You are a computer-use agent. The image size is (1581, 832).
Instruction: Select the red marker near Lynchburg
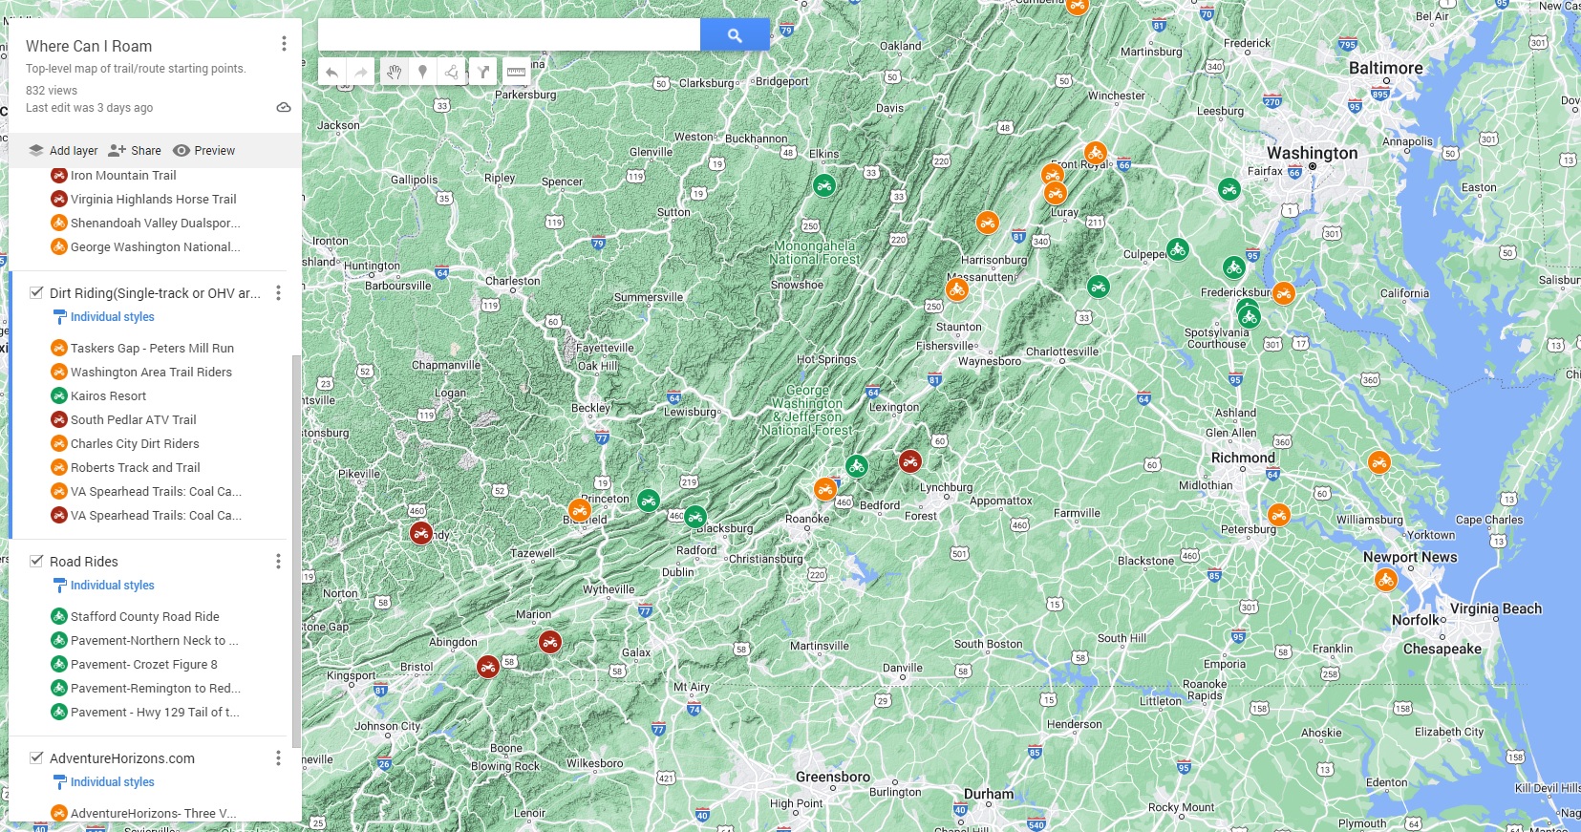910,462
